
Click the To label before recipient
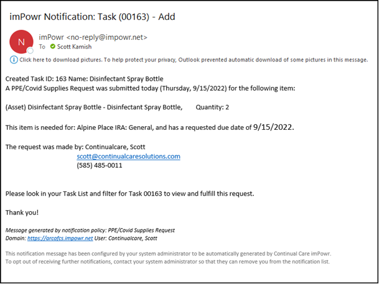42,47
